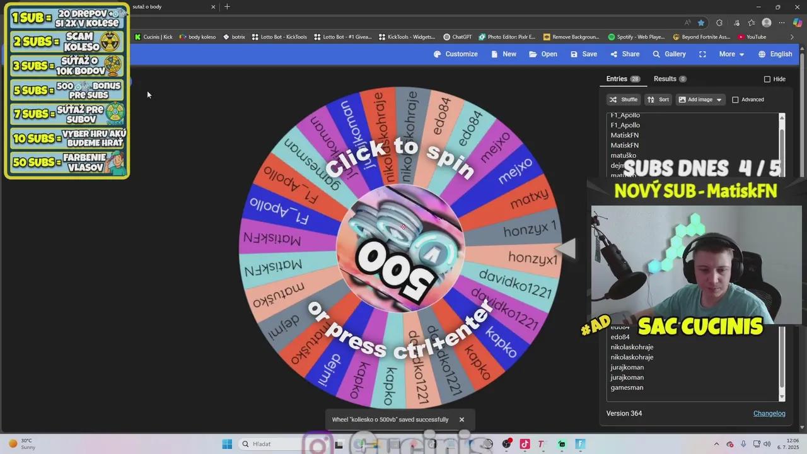This screenshot has height=454, width=807.
Task: Open Photo Editor: Pixlr bookmark
Action: click(507, 37)
